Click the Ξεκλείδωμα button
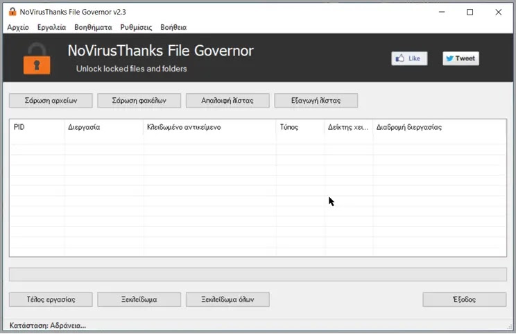This screenshot has height=334, width=516. click(139, 299)
